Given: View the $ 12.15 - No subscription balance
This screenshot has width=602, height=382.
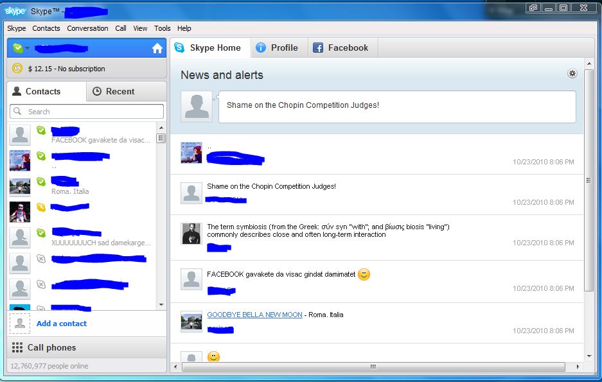Looking at the screenshot, I should click(x=66, y=69).
